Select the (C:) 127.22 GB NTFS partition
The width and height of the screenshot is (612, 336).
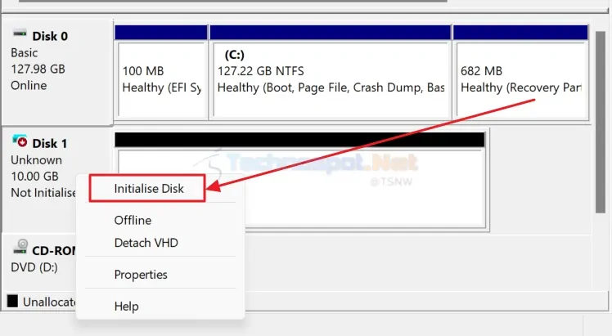click(x=331, y=71)
